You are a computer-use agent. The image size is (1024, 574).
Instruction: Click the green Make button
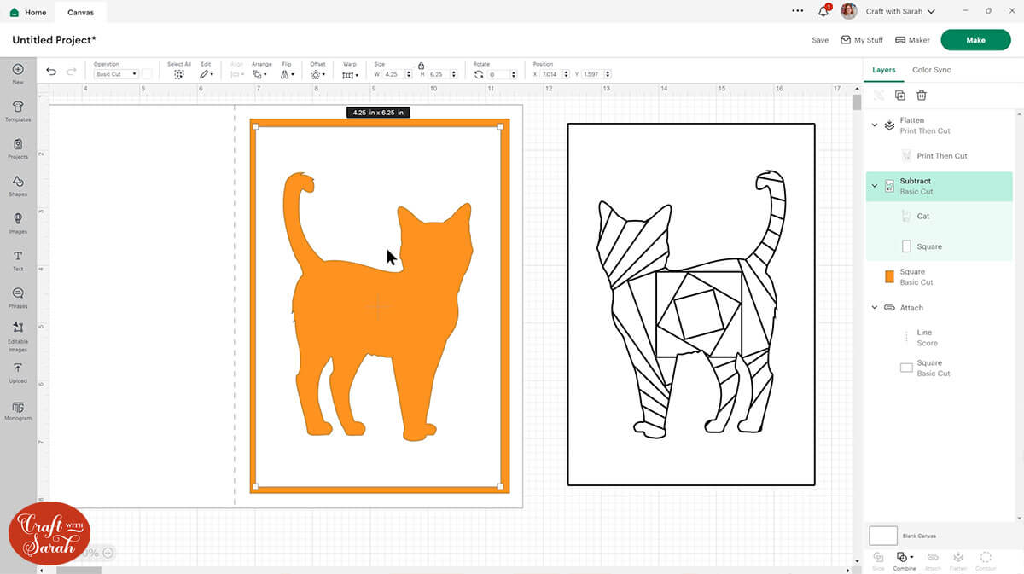point(975,40)
